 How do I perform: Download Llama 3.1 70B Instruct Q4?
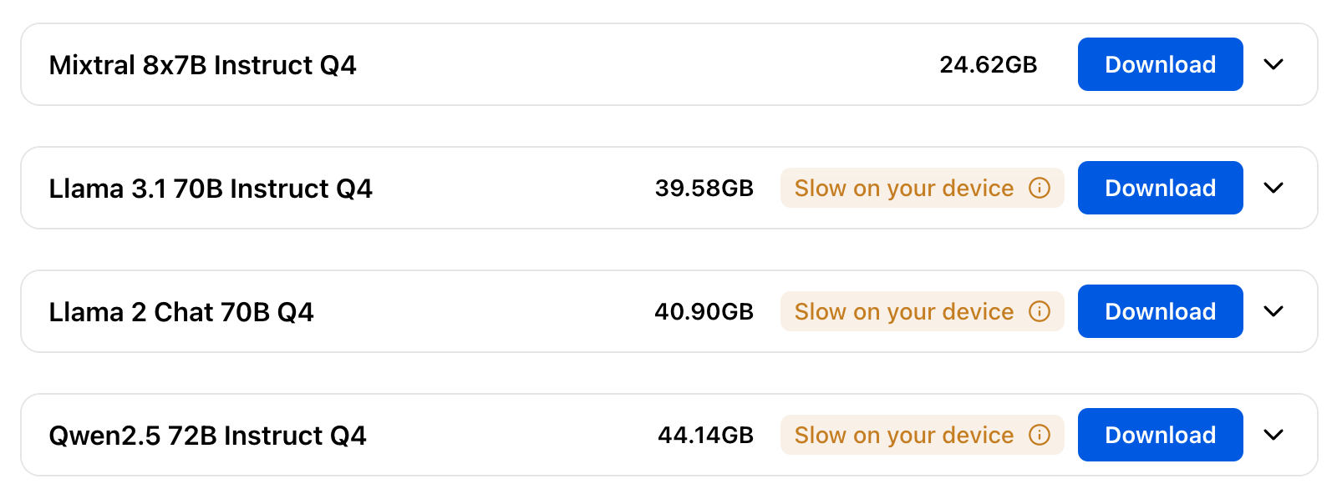[1160, 188]
